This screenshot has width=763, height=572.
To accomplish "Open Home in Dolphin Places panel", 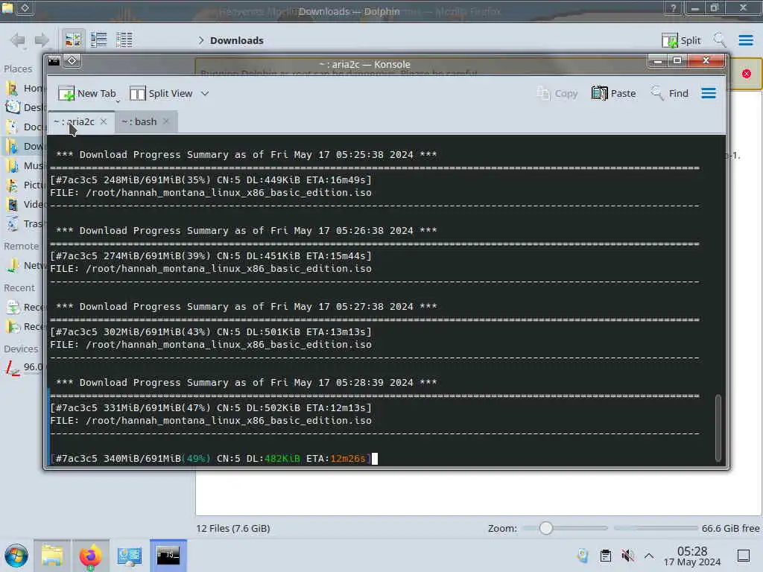I will click(x=25, y=88).
